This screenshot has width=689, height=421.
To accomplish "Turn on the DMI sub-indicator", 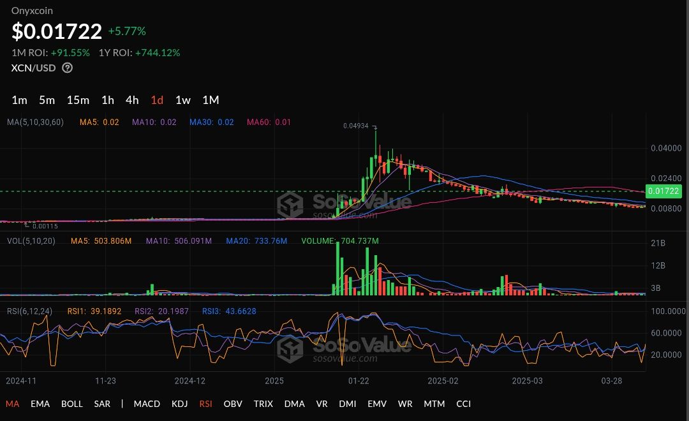I will point(348,403).
